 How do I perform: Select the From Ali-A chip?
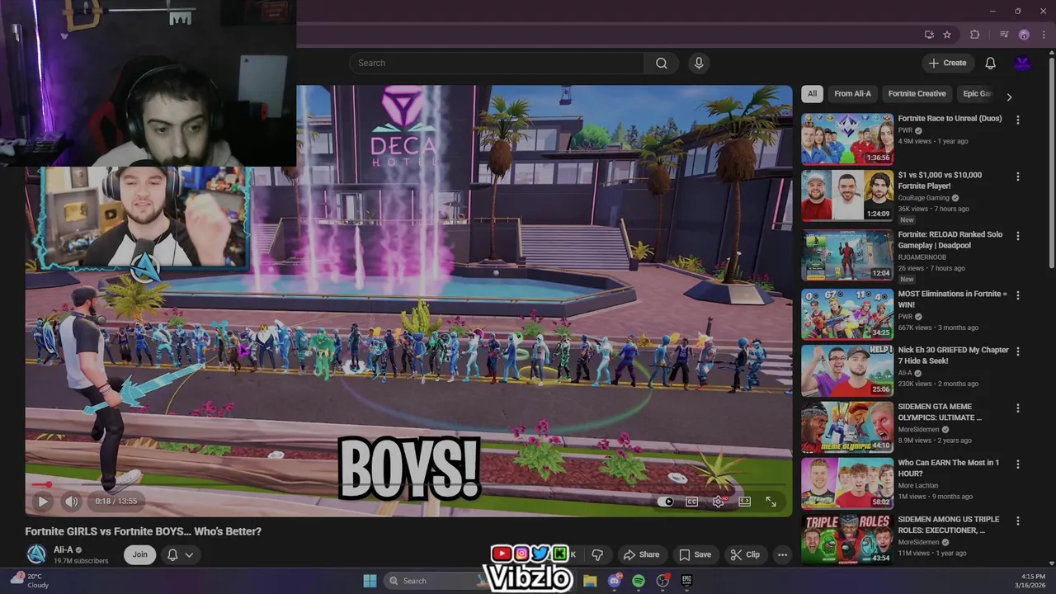tap(852, 93)
